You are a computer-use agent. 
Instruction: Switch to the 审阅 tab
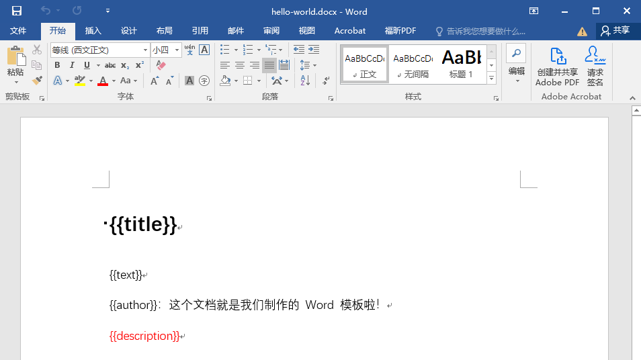[x=271, y=31]
